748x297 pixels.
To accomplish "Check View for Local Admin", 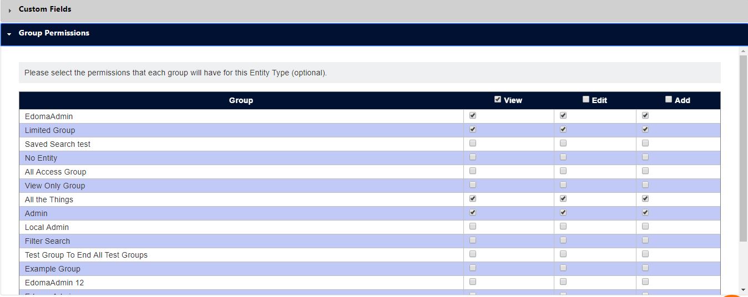I will point(473,227).
